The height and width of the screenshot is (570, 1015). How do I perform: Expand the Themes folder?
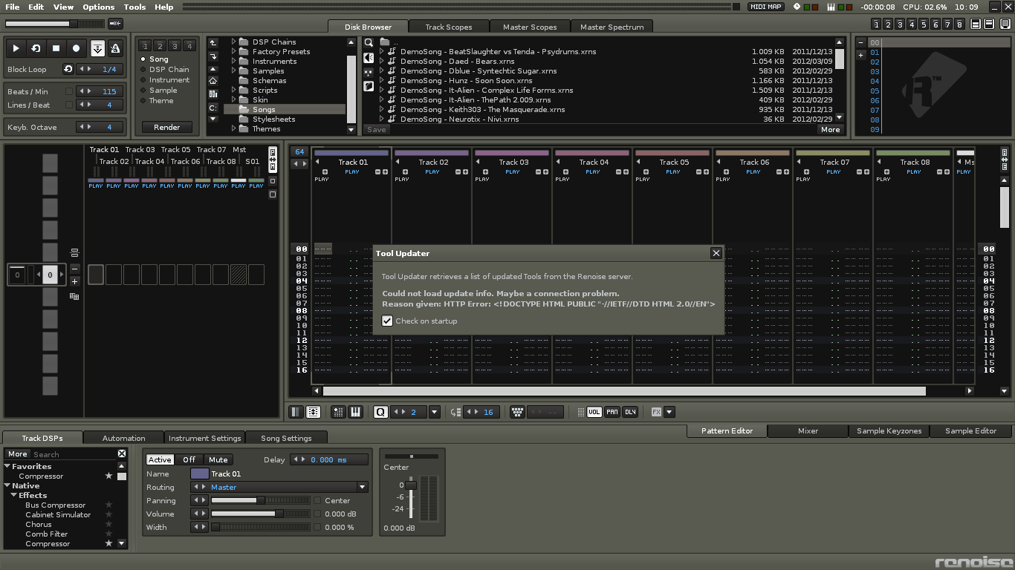tap(233, 128)
